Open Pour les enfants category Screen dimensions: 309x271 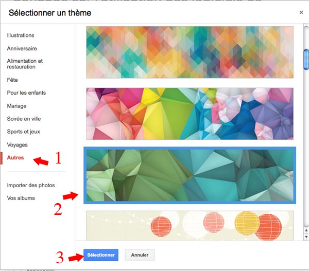pos(26,93)
